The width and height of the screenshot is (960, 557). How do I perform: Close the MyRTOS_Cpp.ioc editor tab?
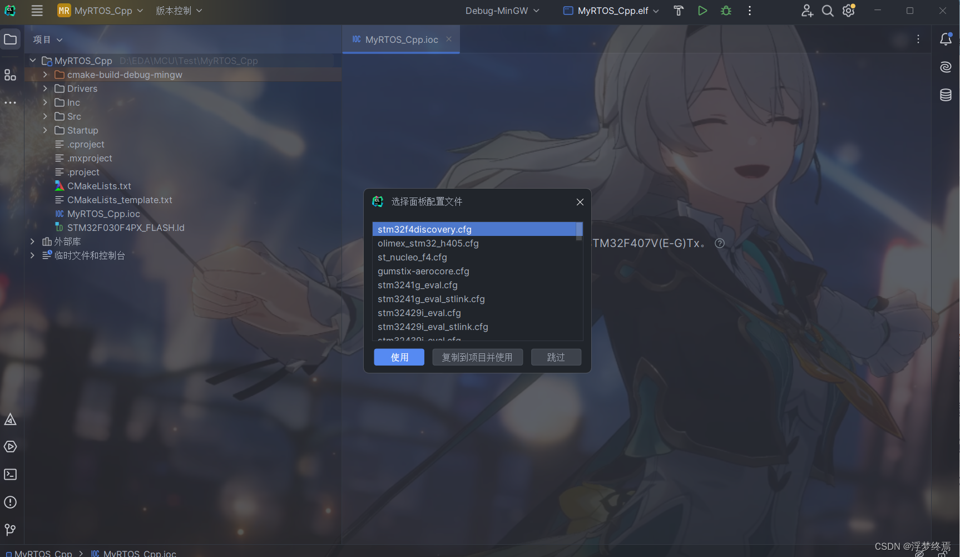pos(449,39)
